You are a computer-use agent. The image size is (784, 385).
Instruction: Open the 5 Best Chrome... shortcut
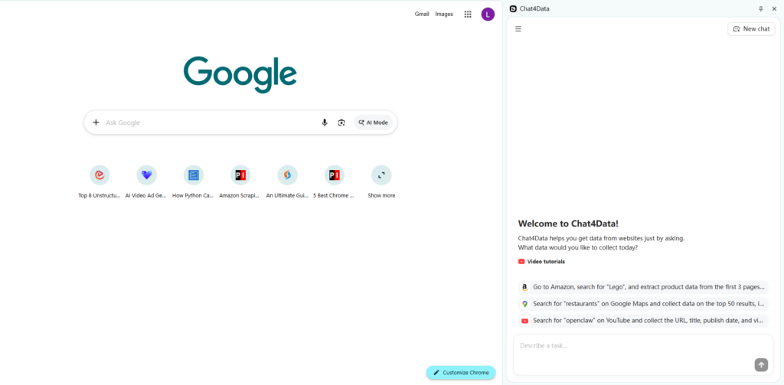[x=334, y=182]
